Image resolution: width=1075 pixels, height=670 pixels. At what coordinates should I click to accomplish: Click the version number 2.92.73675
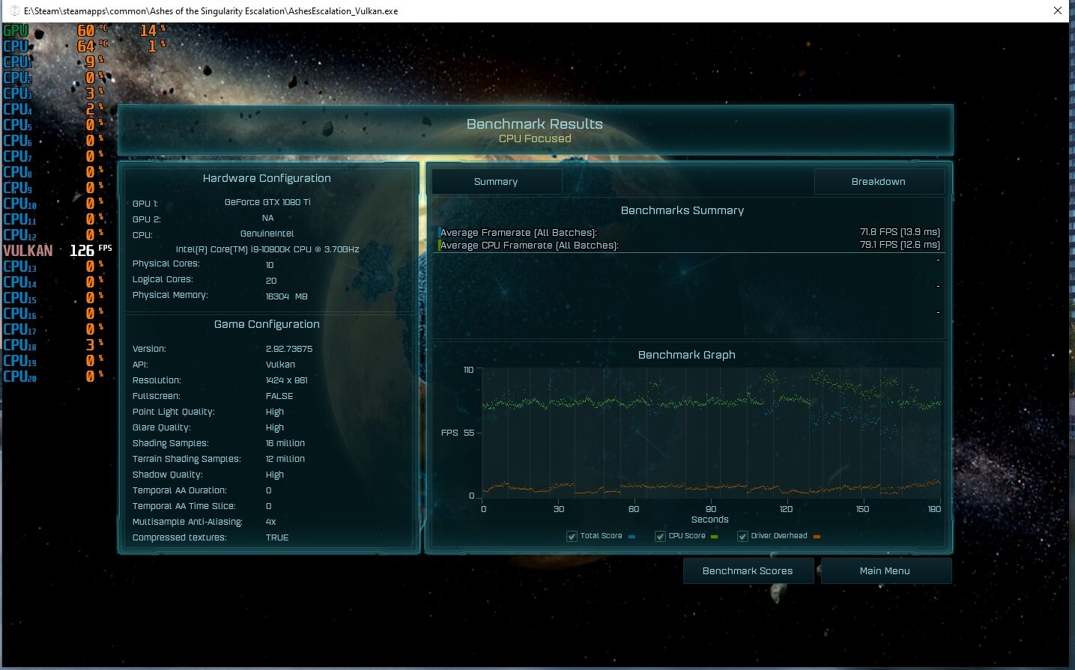point(289,349)
